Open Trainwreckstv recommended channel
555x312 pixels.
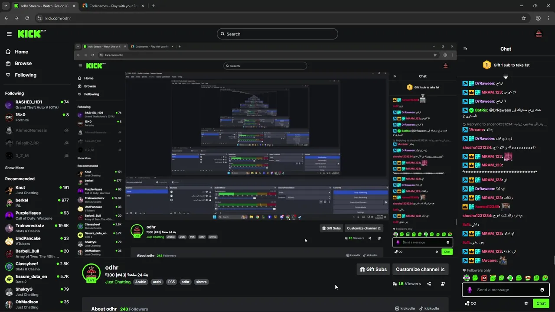(x=37, y=228)
